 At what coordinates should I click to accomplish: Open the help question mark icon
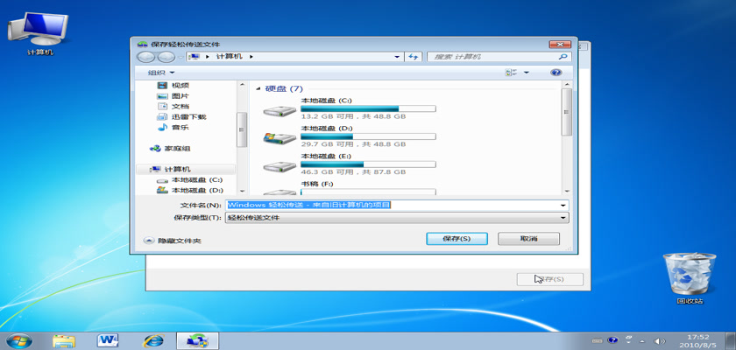coord(555,73)
